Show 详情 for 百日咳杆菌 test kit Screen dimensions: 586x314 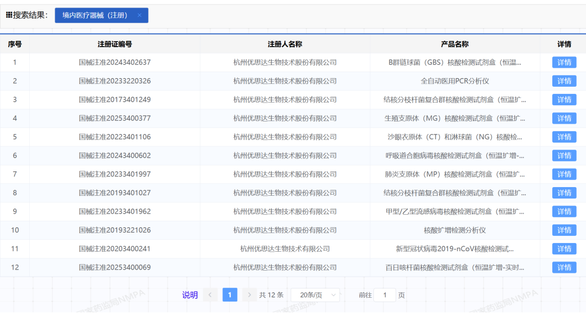pyautogui.click(x=564, y=267)
